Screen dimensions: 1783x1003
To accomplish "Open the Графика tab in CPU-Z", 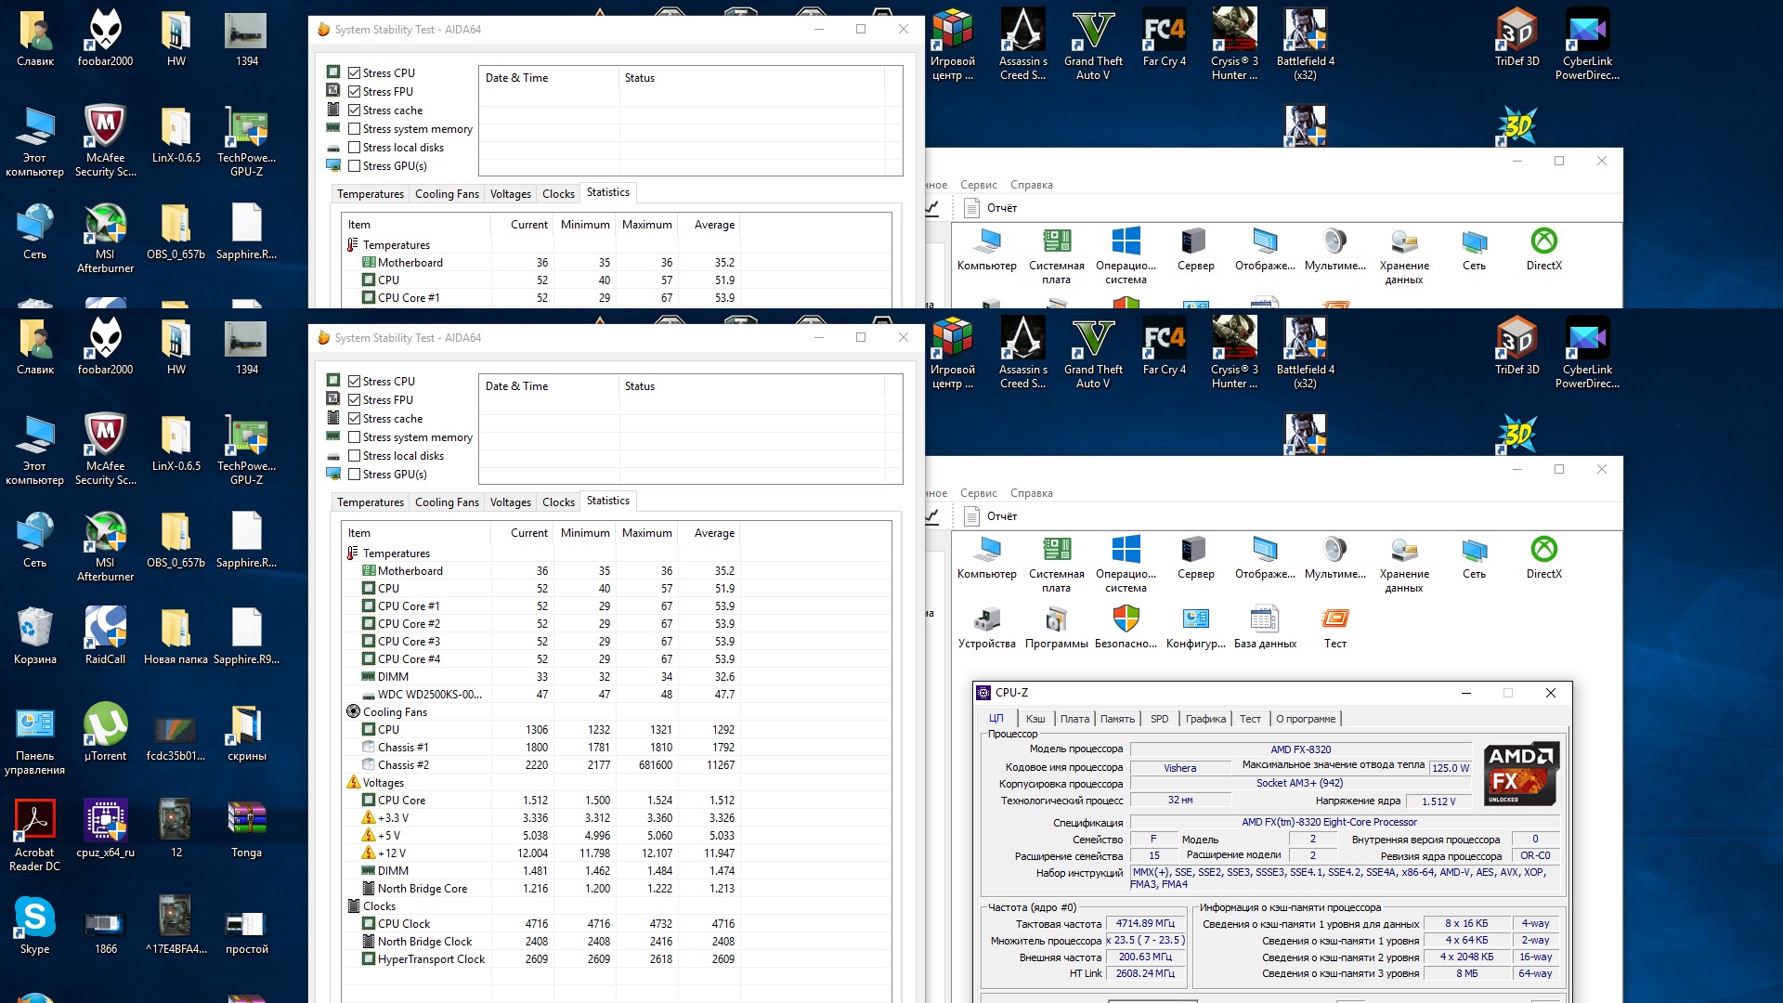I will pyautogui.click(x=1205, y=719).
